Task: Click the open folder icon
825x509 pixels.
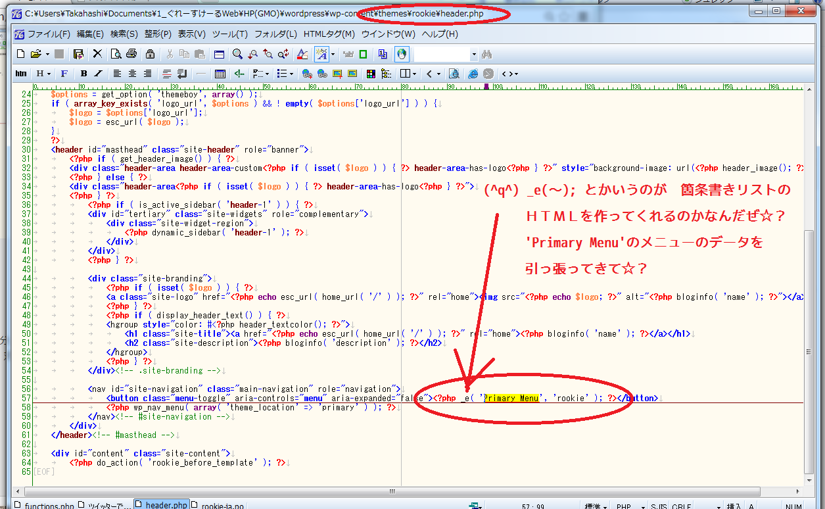Action: coord(35,54)
